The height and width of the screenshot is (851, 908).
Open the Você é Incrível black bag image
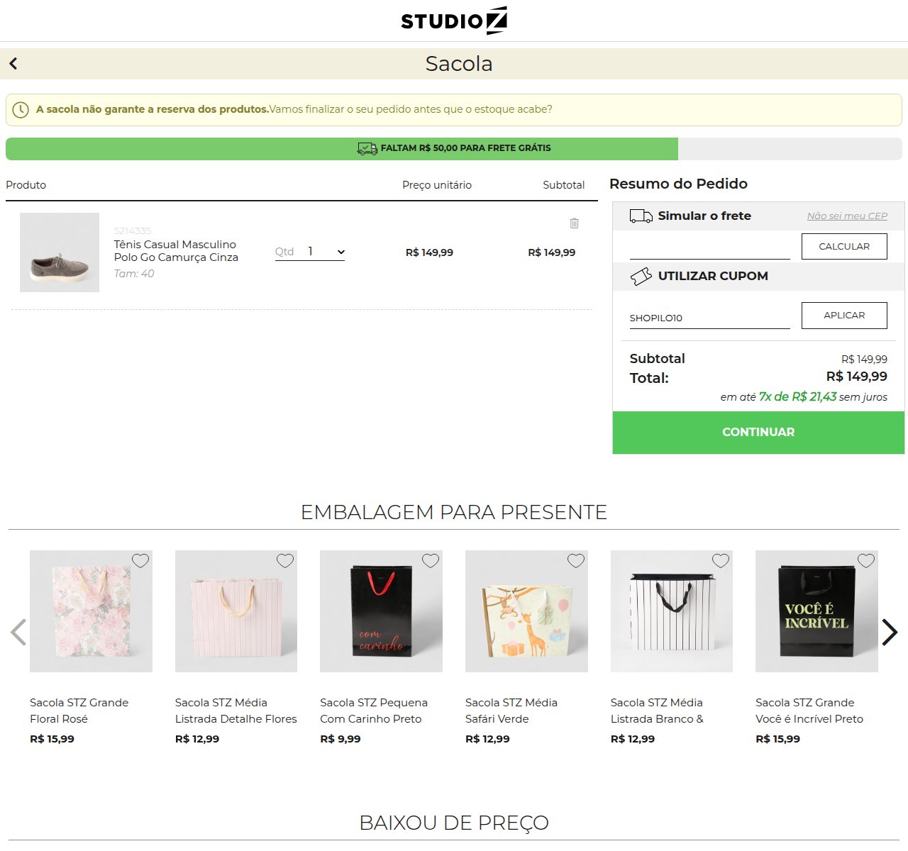(x=816, y=611)
